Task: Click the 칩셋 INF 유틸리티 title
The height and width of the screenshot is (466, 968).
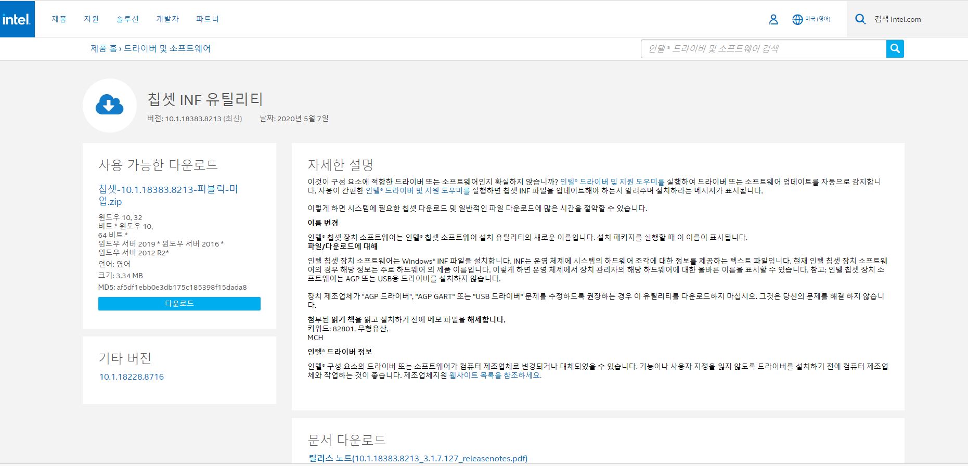Action: click(205, 99)
